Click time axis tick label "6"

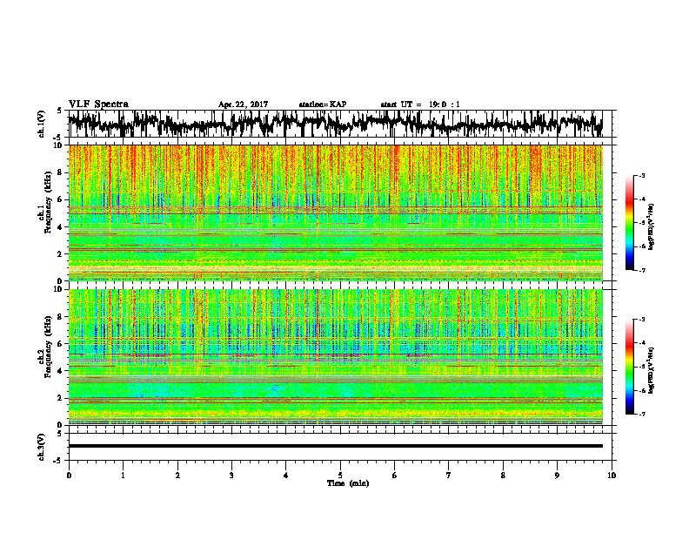(x=395, y=476)
